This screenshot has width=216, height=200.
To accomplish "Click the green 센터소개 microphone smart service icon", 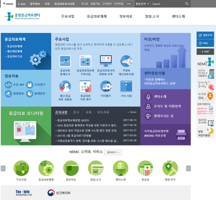I will (121, 168).
